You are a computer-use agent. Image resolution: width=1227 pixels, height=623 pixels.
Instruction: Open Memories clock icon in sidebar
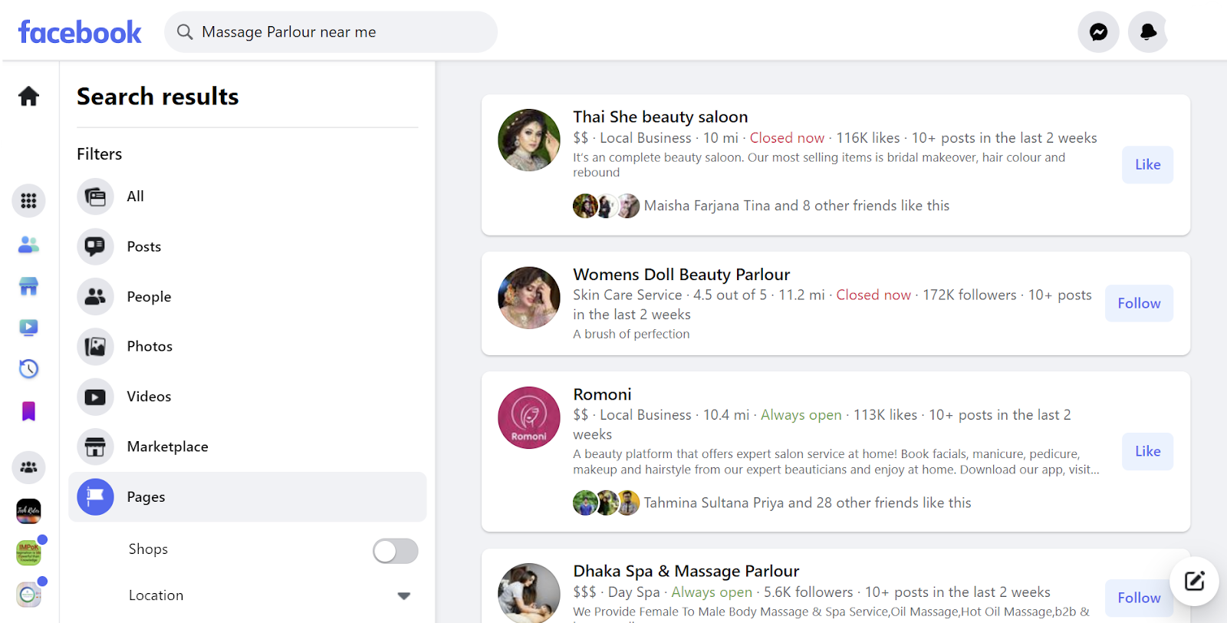[28, 369]
